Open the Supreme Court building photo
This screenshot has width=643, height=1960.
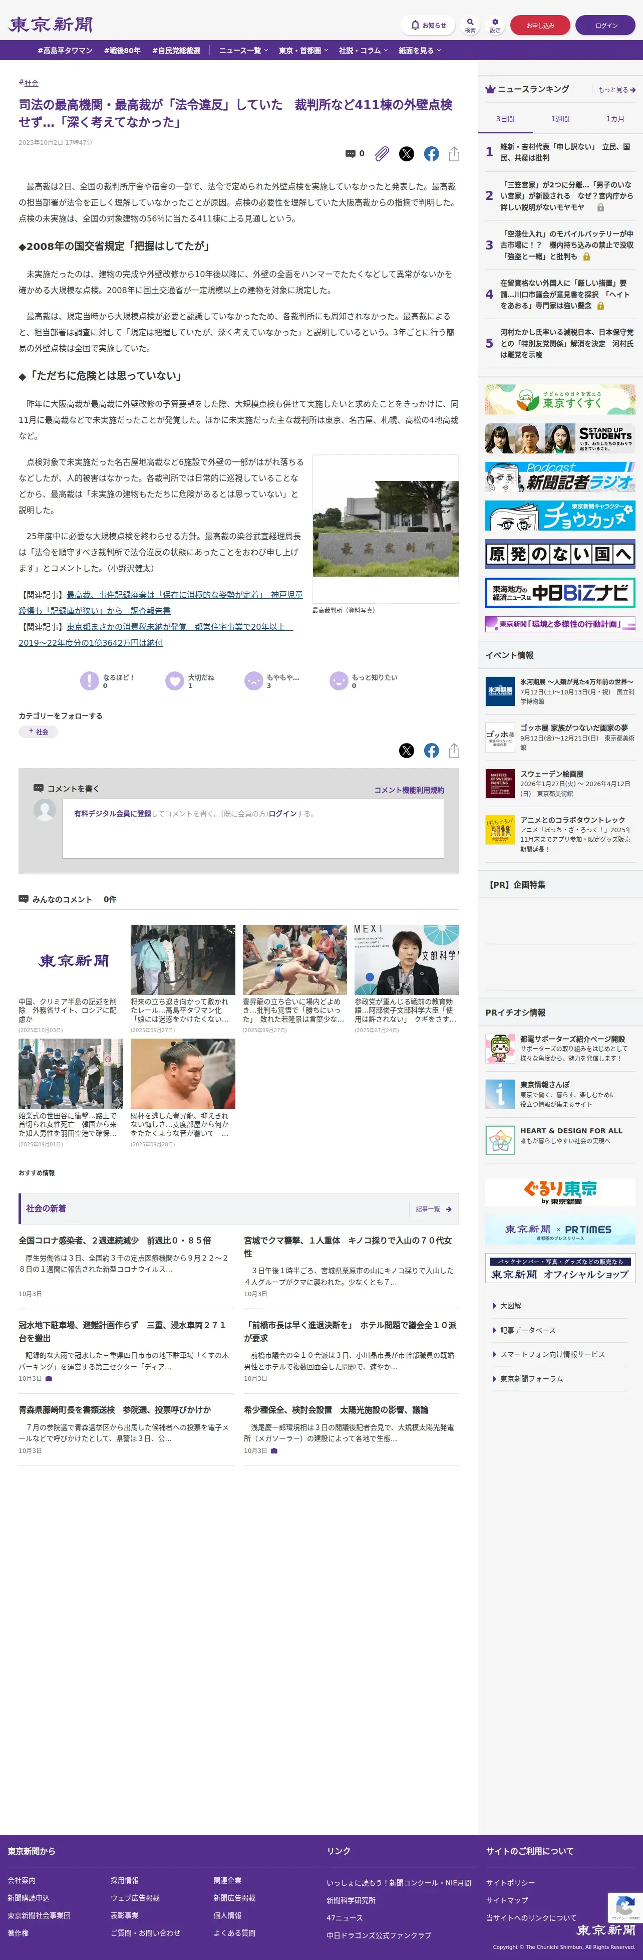385,528
